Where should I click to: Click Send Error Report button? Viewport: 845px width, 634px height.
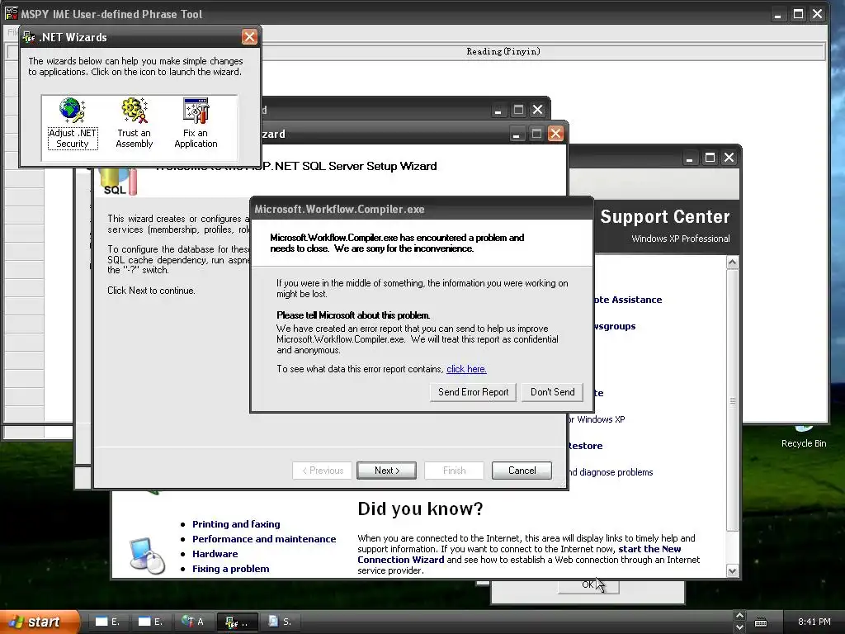(473, 392)
